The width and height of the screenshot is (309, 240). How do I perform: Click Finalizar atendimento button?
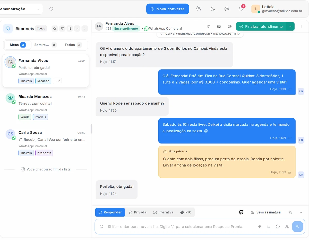click(261, 26)
